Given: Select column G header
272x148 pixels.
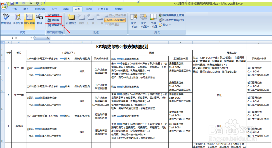Looking at the screenshot, I should (140, 43).
